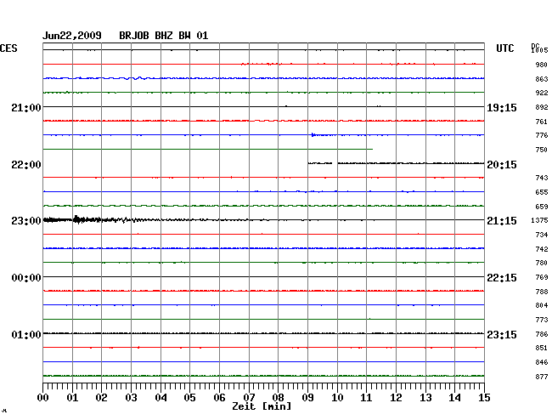Image resolution: width=552 pixels, height=420 pixels.
Task: Select the '22:00' local time label
Action: coord(26,165)
